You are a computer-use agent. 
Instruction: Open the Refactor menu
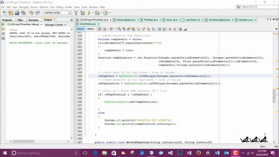point(44,7)
